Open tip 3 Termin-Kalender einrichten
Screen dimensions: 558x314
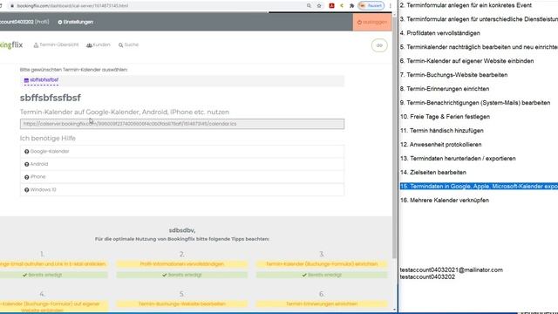click(x=322, y=264)
